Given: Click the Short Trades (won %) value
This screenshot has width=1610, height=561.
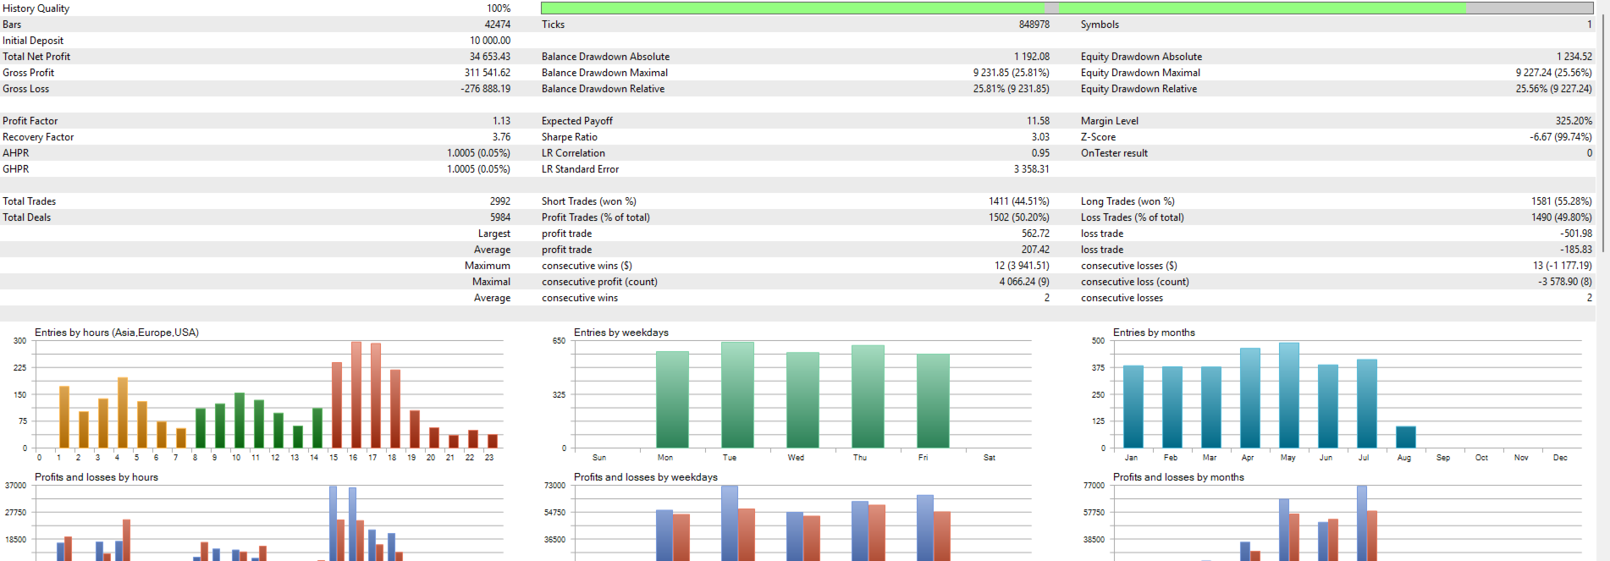Looking at the screenshot, I should [1019, 201].
